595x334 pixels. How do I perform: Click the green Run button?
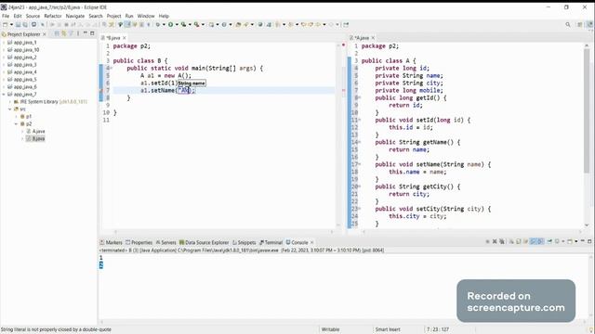170,25
